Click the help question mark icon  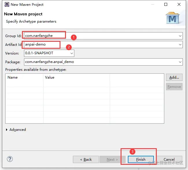coord(10,159)
